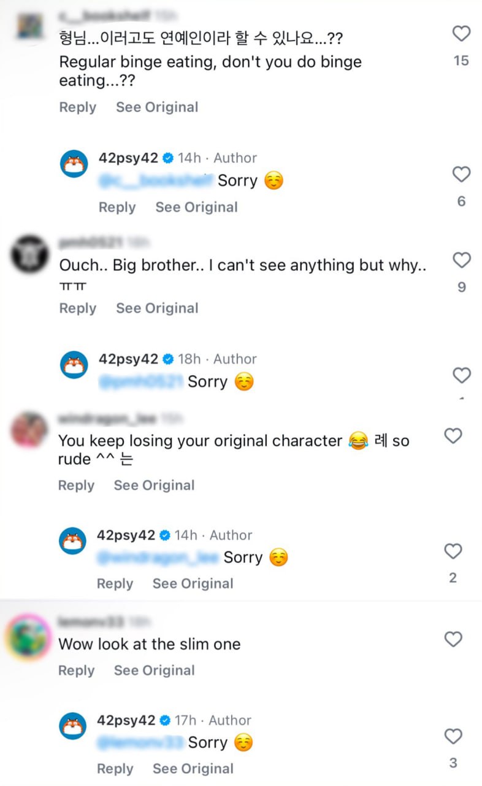See Original under "You keep losing your original character"
Viewport: 482px width, 786px height.
(154, 485)
